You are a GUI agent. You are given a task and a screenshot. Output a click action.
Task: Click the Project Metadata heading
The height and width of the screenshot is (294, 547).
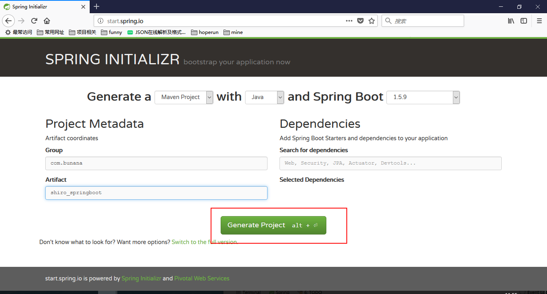coord(95,124)
